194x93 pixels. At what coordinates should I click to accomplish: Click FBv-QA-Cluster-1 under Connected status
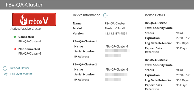(x=30, y=41)
